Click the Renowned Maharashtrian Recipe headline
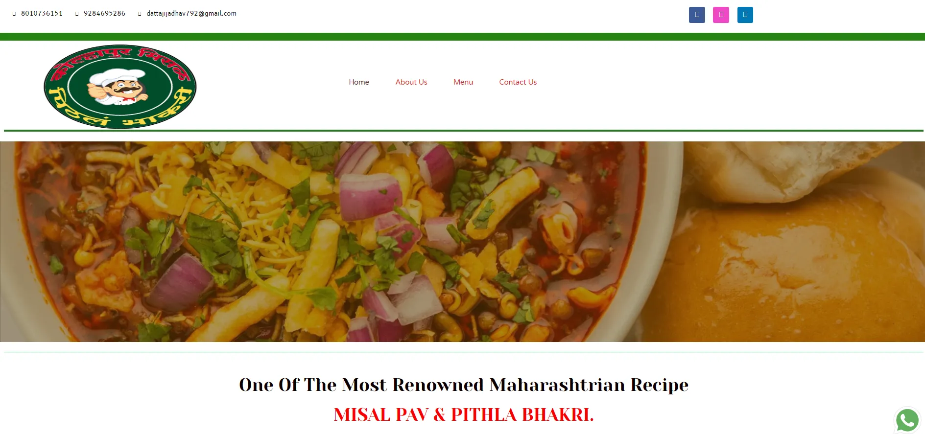 pyautogui.click(x=464, y=385)
